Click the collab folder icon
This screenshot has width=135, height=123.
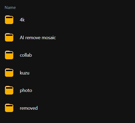(9, 55)
